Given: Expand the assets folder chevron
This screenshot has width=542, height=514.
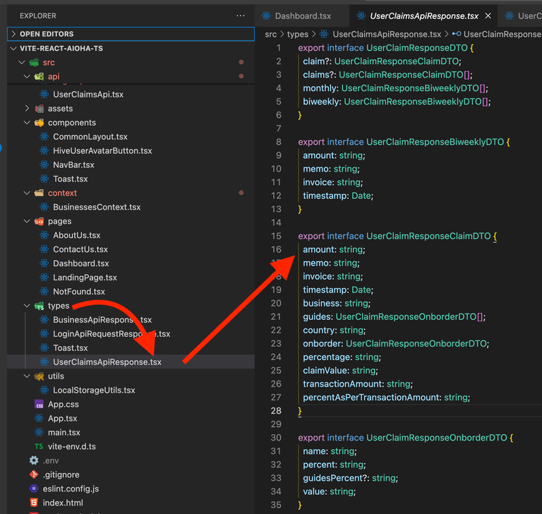Looking at the screenshot, I should click(27, 109).
